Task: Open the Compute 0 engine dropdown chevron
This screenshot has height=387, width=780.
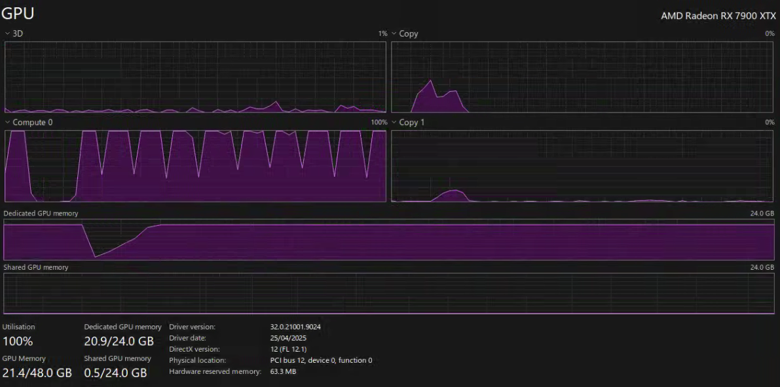Action: [x=7, y=122]
